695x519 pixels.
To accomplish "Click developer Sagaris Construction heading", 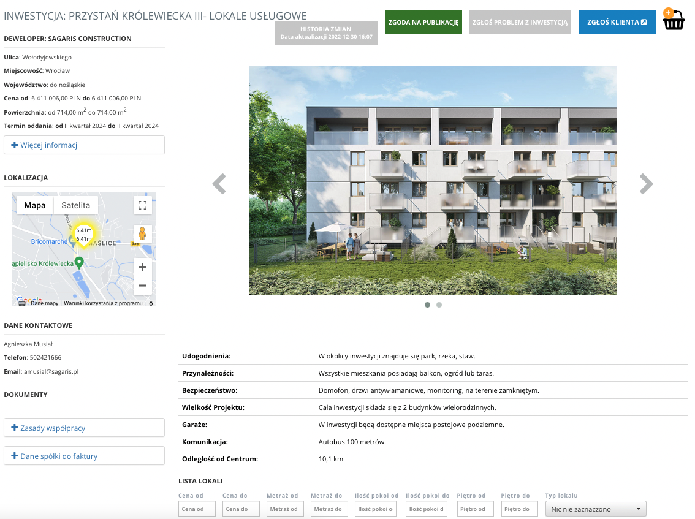I will point(68,39).
